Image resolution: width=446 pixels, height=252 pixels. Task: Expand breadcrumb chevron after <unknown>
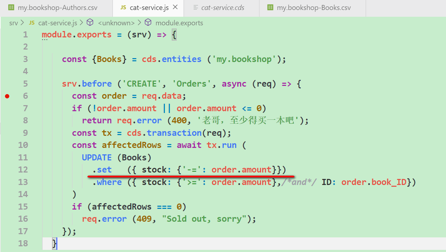(x=139, y=23)
